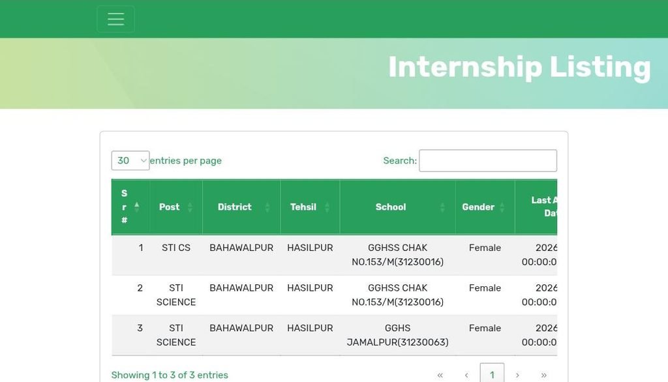Sort table by District column
Image resolution: width=668 pixels, height=382 pixels.
241,207
